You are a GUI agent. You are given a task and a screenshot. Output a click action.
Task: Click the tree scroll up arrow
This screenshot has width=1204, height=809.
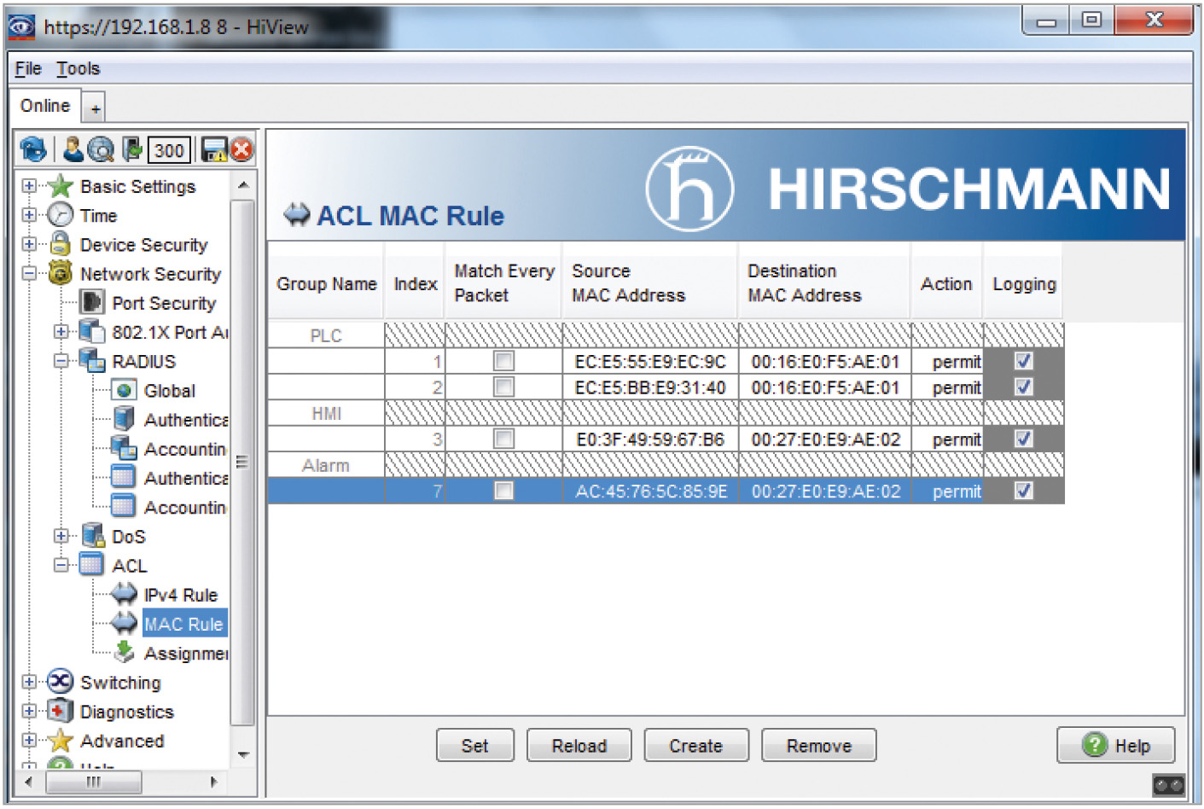[243, 185]
